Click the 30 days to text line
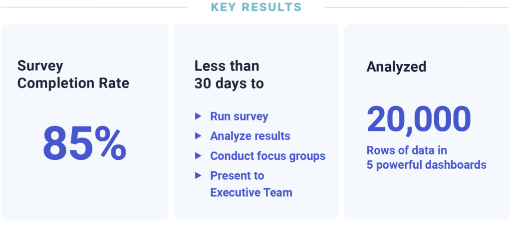Screen dimensions: 511x225 (x=229, y=84)
